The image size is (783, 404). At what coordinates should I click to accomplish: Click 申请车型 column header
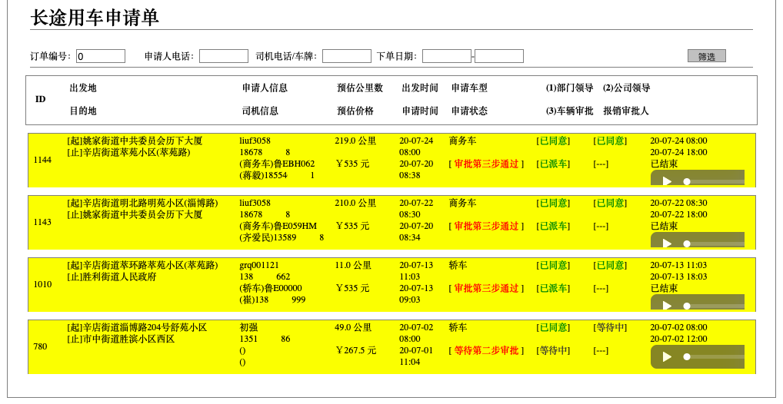click(x=469, y=88)
